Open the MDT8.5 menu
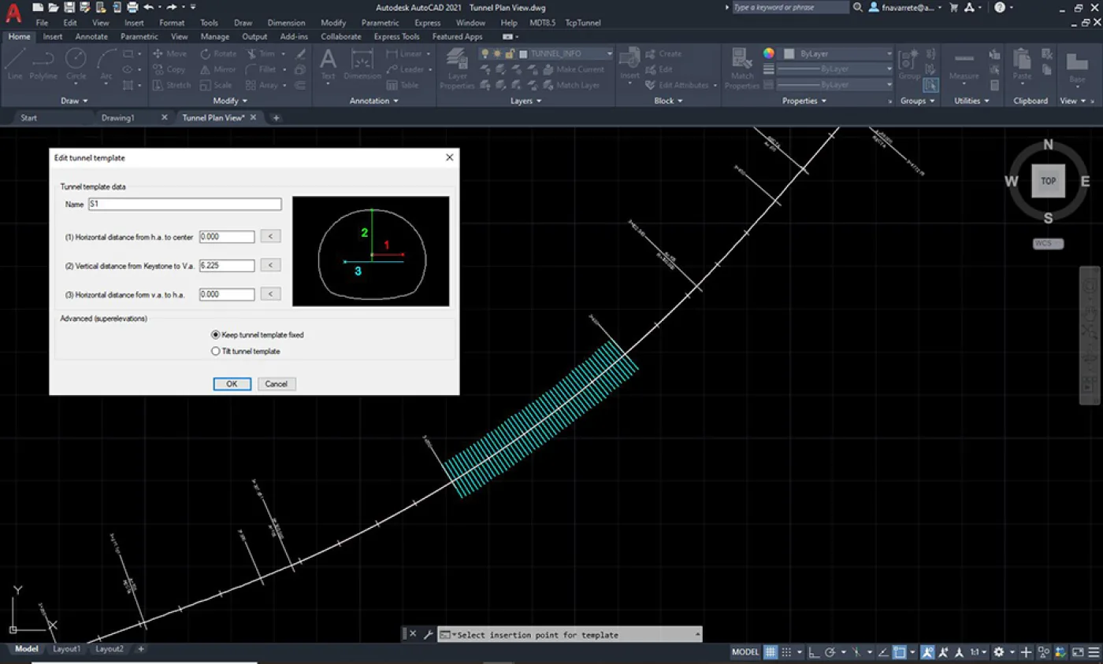 click(542, 23)
